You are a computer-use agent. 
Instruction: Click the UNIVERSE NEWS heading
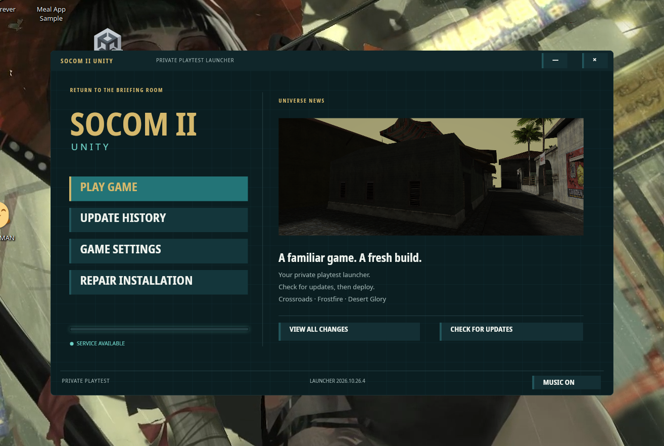301,101
